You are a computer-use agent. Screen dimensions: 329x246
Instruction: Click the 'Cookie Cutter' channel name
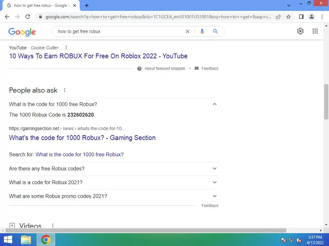pos(44,48)
